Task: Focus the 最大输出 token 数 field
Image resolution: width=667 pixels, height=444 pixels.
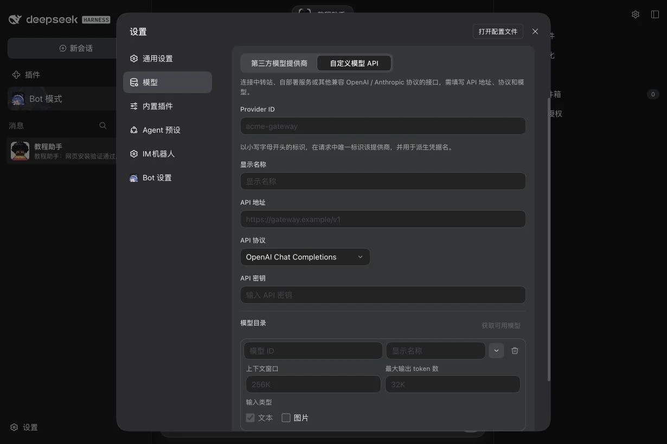Action: [x=453, y=384]
